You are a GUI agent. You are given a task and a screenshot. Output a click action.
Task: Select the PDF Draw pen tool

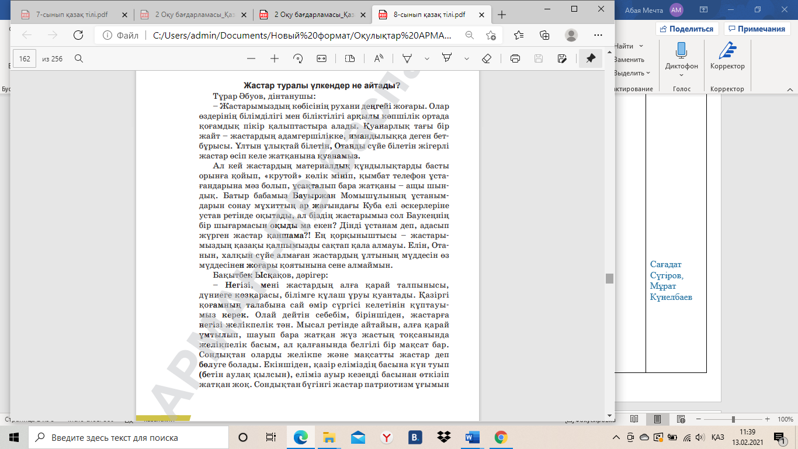click(408, 58)
